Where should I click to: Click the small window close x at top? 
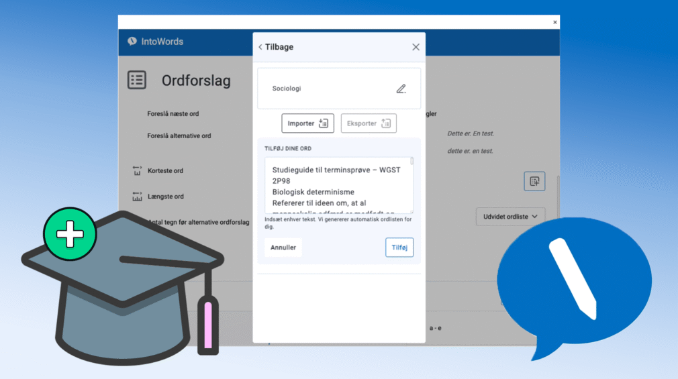pyautogui.click(x=554, y=22)
